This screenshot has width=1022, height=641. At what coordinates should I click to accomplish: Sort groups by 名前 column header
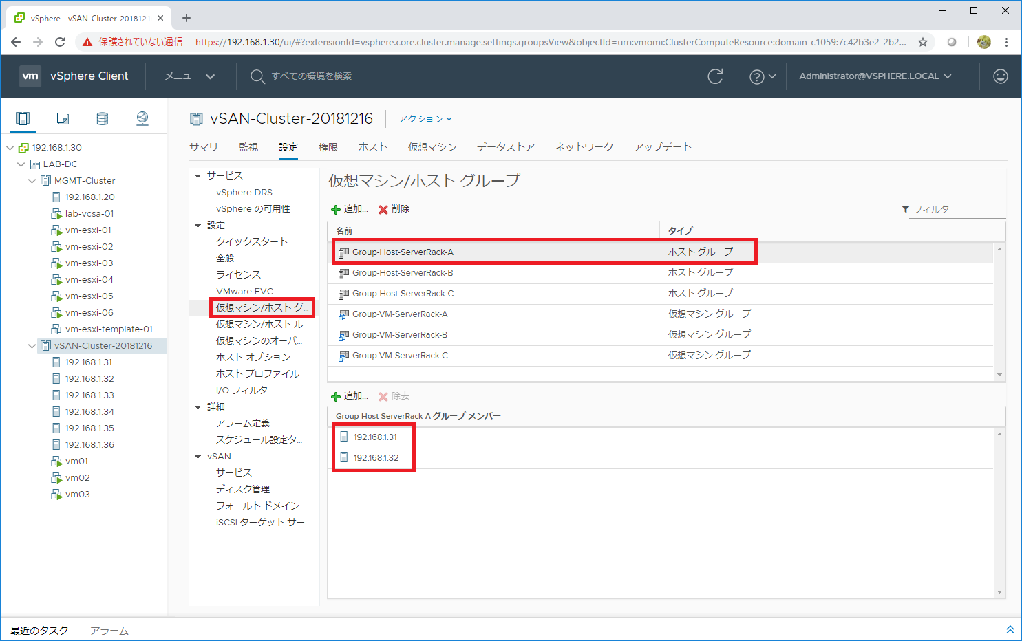pyautogui.click(x=493, y=230)
